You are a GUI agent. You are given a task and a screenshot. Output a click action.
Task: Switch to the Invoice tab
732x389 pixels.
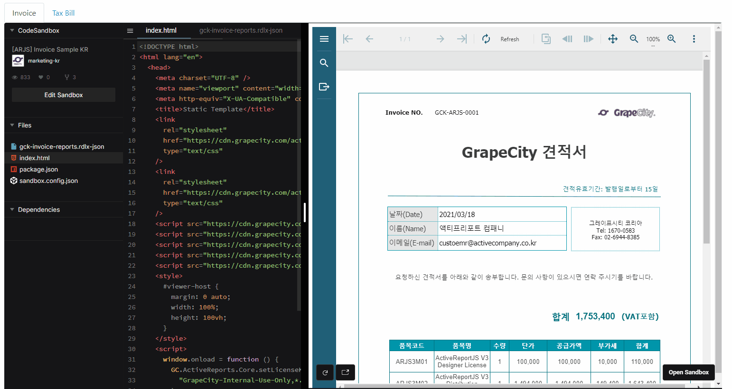(x=24, y=13)
